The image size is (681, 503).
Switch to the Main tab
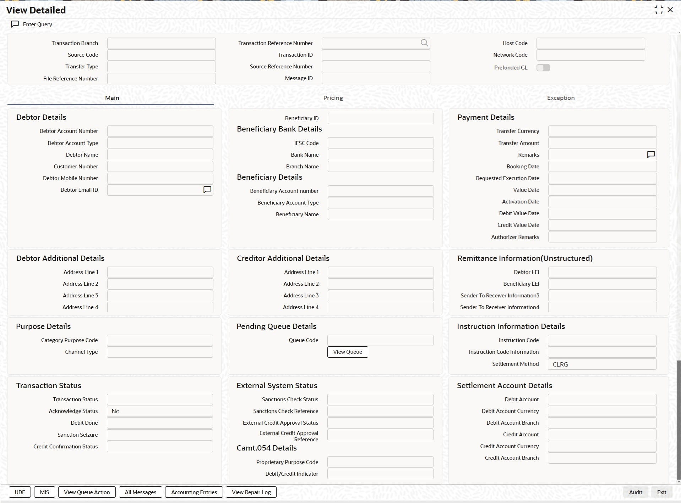pos(112,98)
